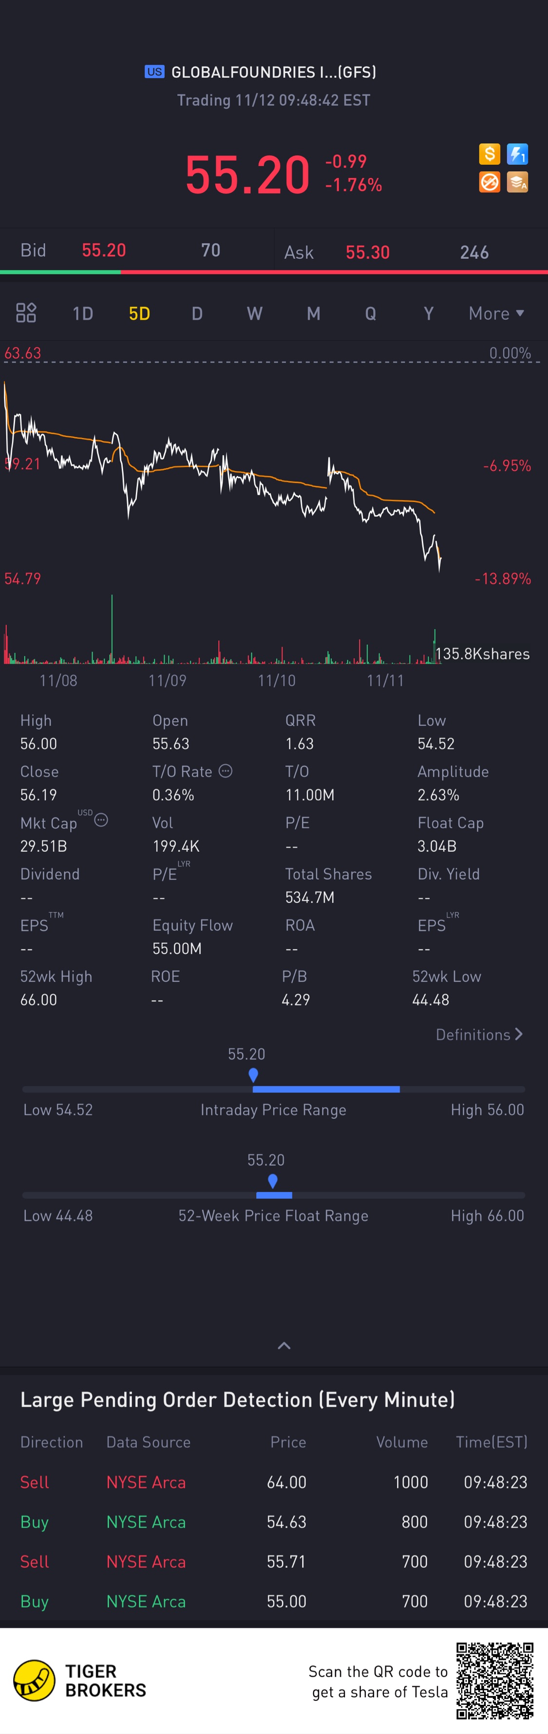
Task: Tap the blue lightning bolt level 1 icon
Action: 517,154
